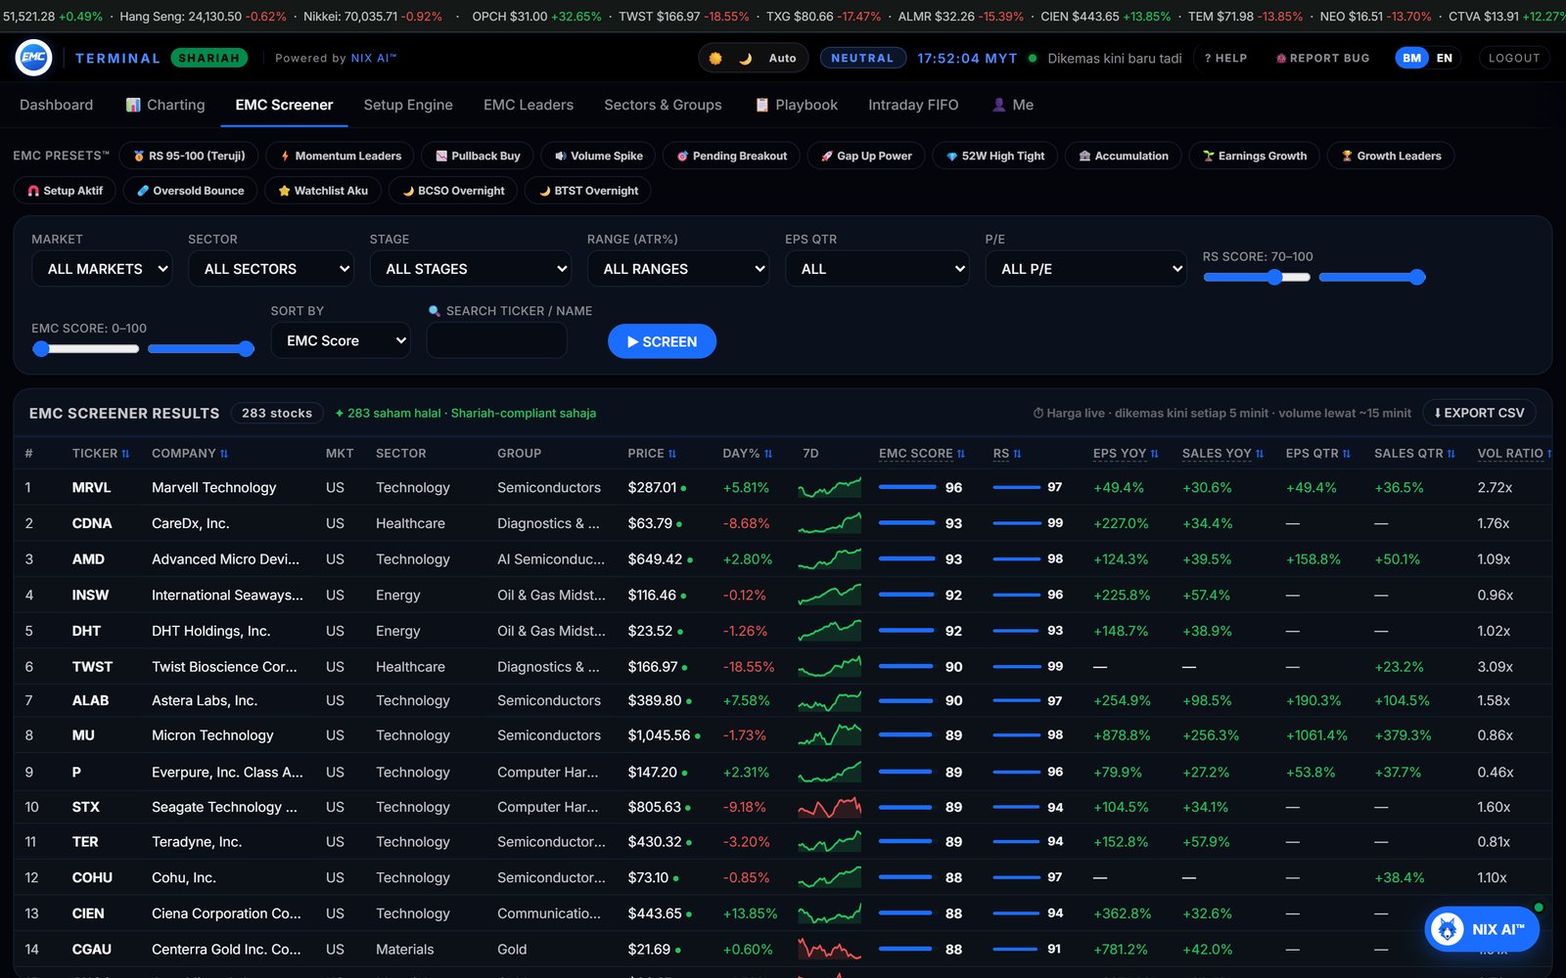Image resolution: width=1566 pixels, height=978 pixels.
Task: Select Auto theme mode
Action: click(782, 58)
